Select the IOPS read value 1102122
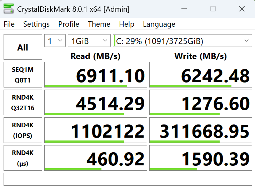 point(96,130)
